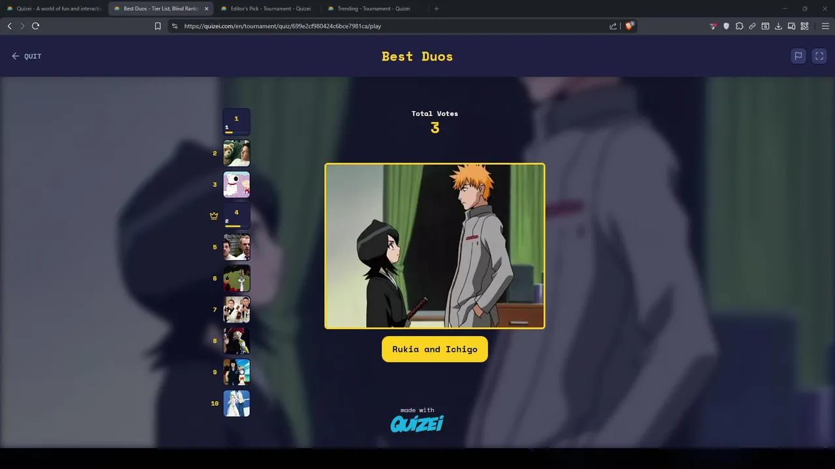
Task: Select rank 9 anime duo thumbnail
Action: tap(237, 372)
